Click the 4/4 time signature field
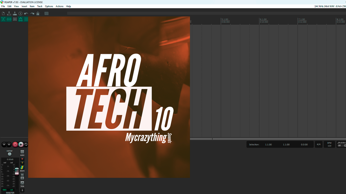The width and height of the screenshot is (346, 194). 319,144
